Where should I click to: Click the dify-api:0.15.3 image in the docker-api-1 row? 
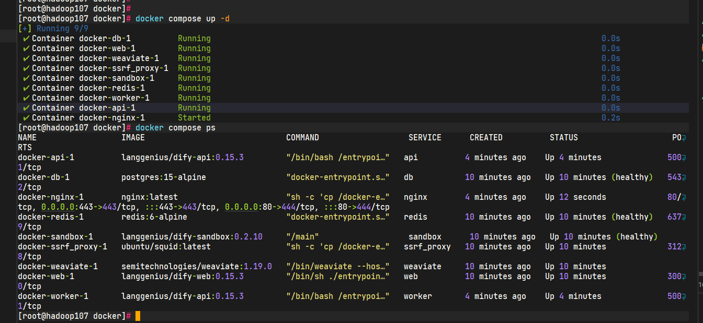(183, 158)
